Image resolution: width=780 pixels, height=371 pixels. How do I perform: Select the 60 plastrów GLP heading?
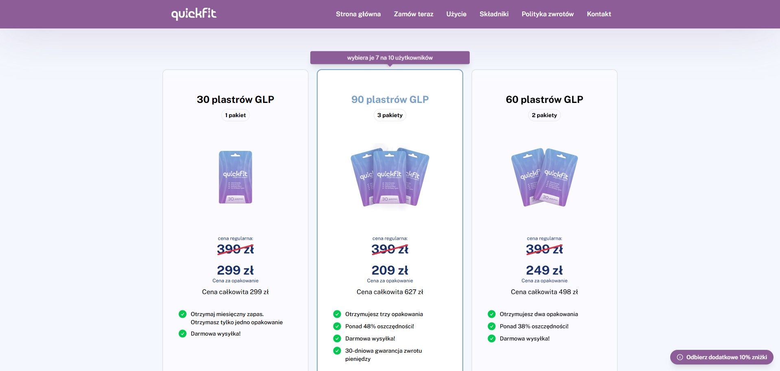point(545,99)
